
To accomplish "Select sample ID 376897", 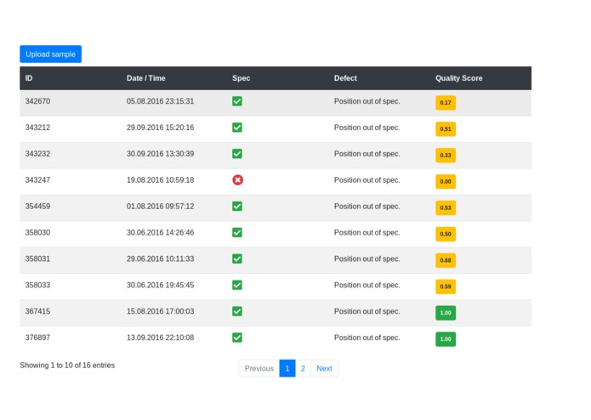I will [x=37, y=338].
